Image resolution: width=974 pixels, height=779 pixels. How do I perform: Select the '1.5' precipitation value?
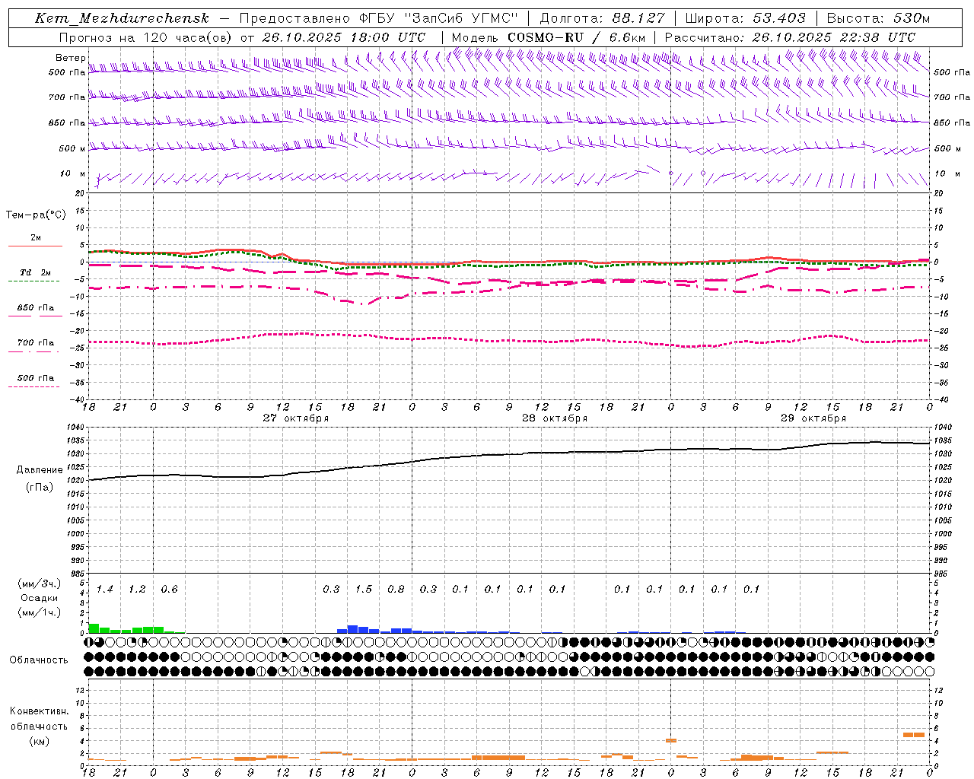[364, 590]
